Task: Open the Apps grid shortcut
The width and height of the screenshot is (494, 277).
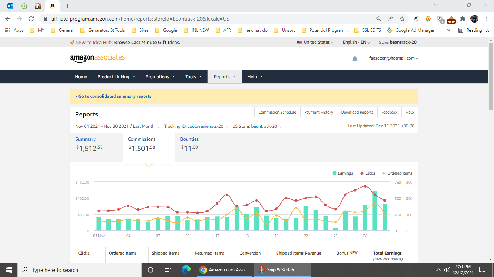Action: tap(14, 30)
